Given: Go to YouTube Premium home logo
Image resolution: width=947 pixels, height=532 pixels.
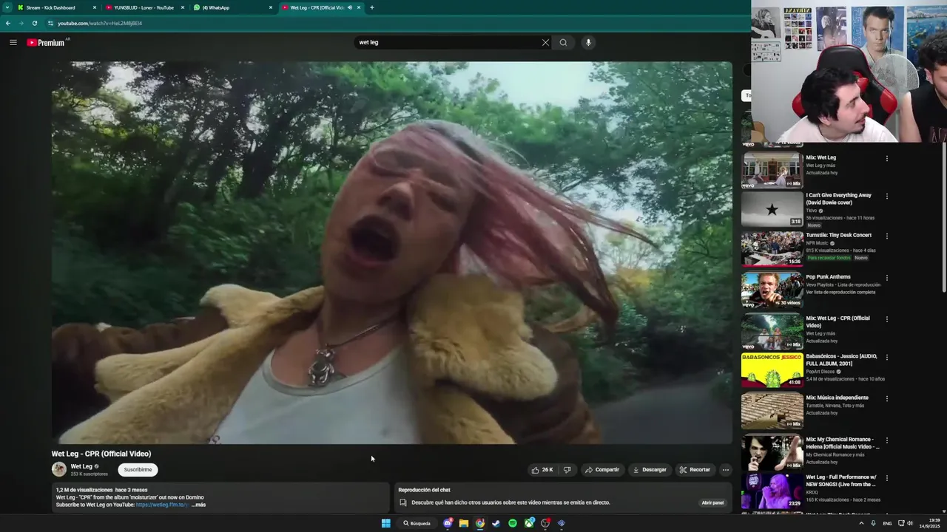Looking at the screenshot, I should [46, 42].
